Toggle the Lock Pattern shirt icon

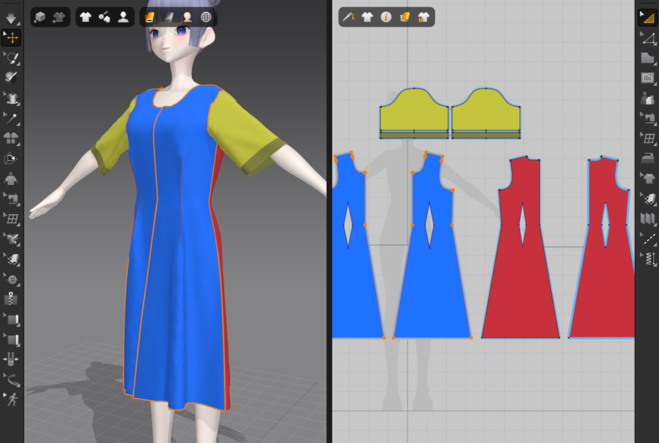point(423,17)
